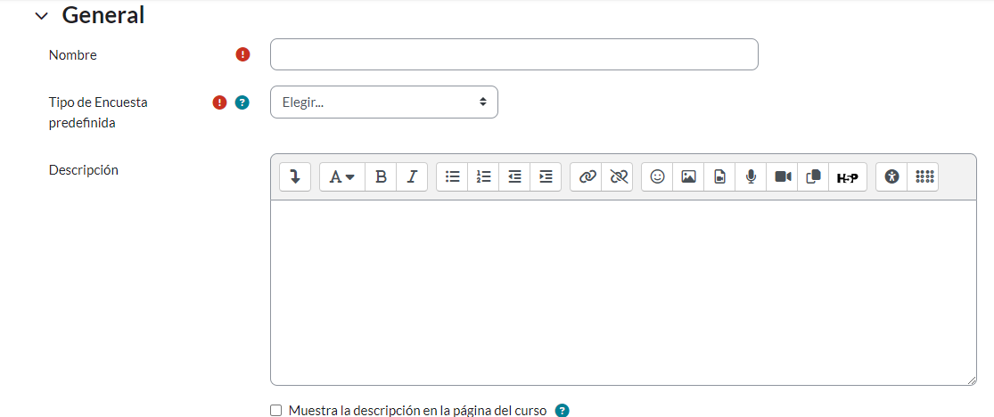Click the record video camera icon
Screen dimensions: 994x417
(782, 176)
